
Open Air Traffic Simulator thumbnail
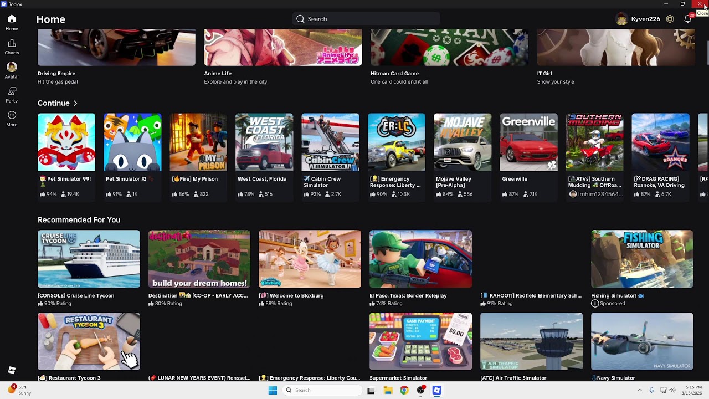[x=532, y=341]
